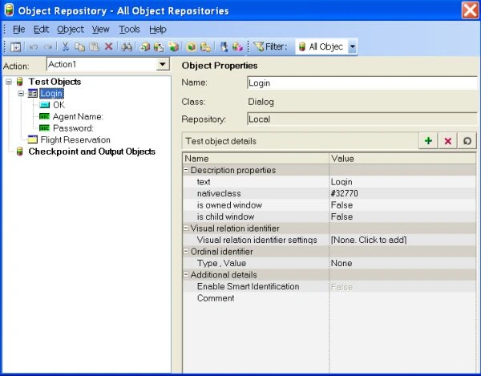Click Update from Application icon
Screen dimensions: 481x376
[159, 46]
